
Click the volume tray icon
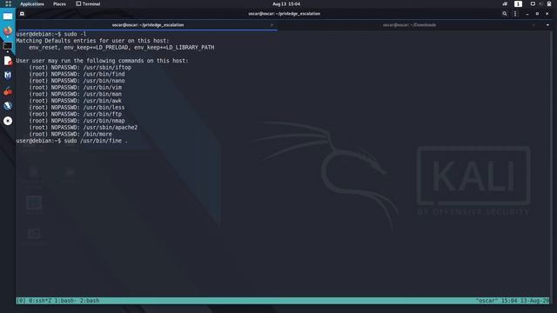(x=541, y=3)
